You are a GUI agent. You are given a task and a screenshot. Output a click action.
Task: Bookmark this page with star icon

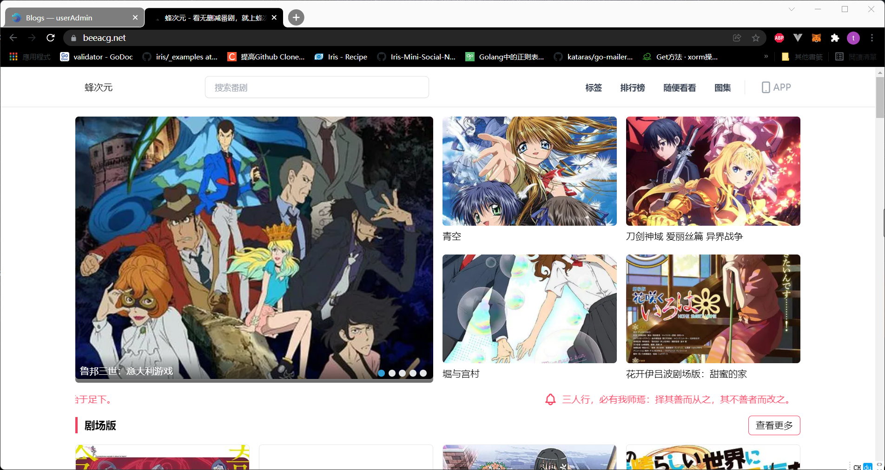pyautogui.click(x=756, y=38)
